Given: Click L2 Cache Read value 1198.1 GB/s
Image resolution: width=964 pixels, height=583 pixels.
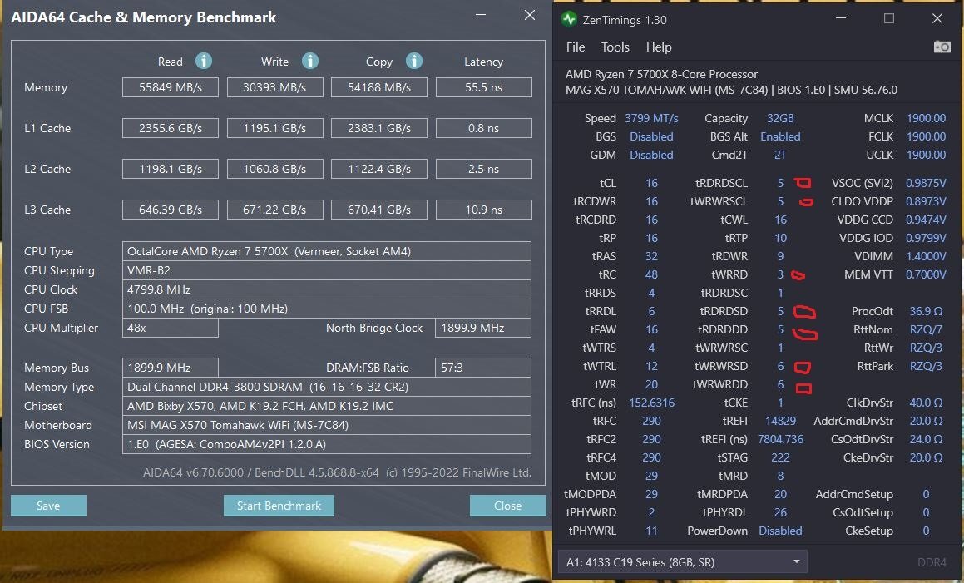Looking at the screenshot, I should (x=171, y=169).
